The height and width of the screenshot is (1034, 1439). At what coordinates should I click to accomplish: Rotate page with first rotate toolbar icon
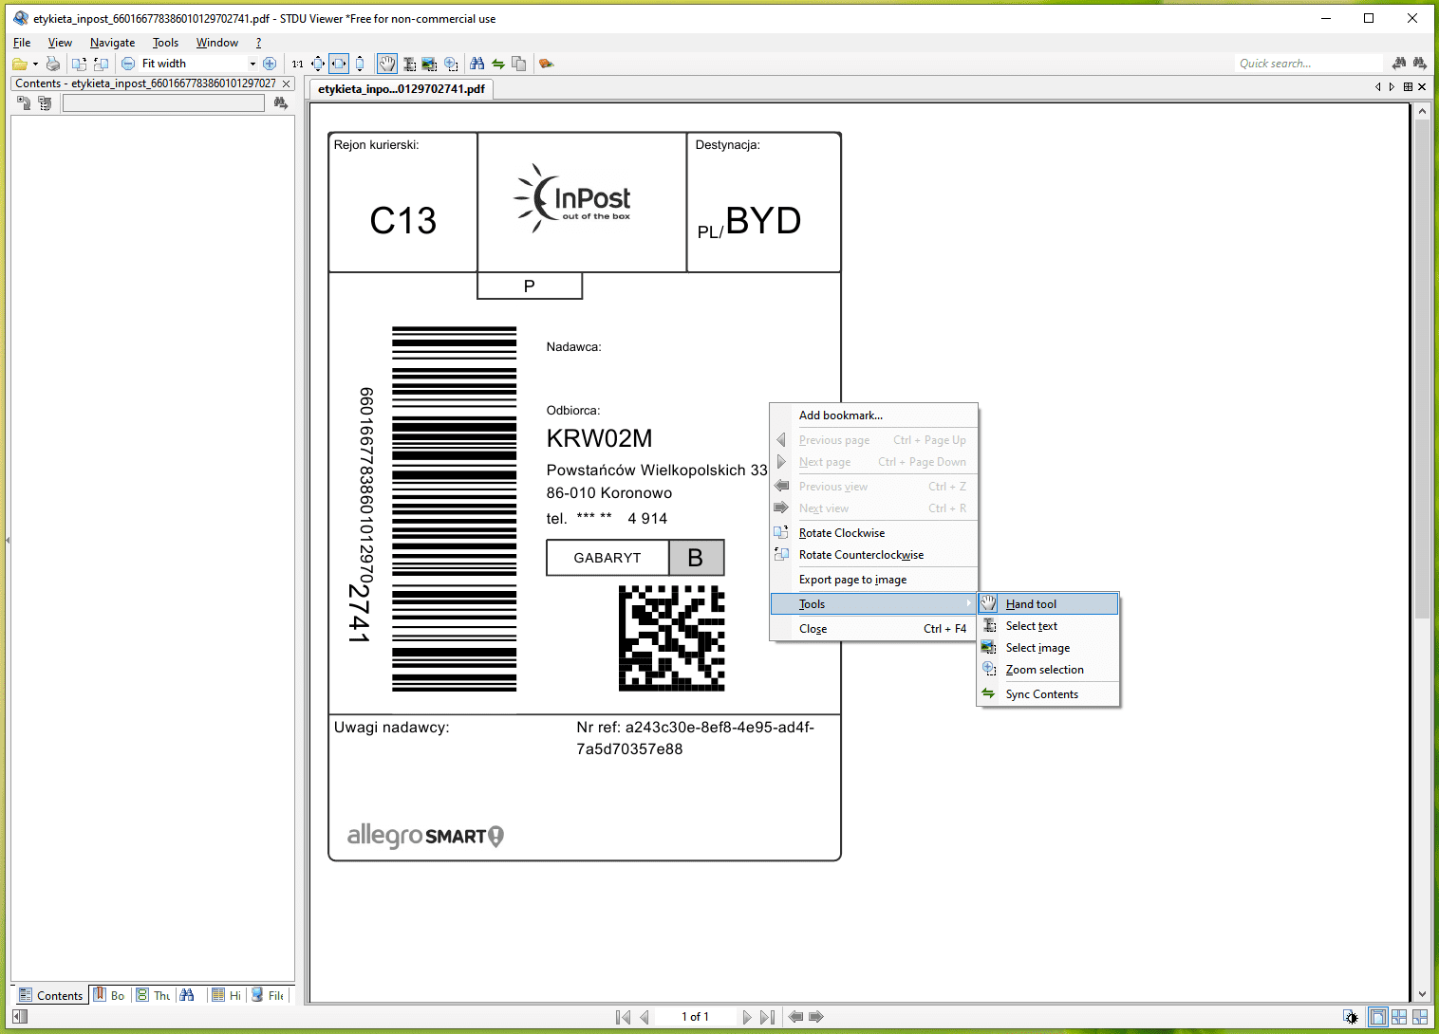(x=79, y=64)
